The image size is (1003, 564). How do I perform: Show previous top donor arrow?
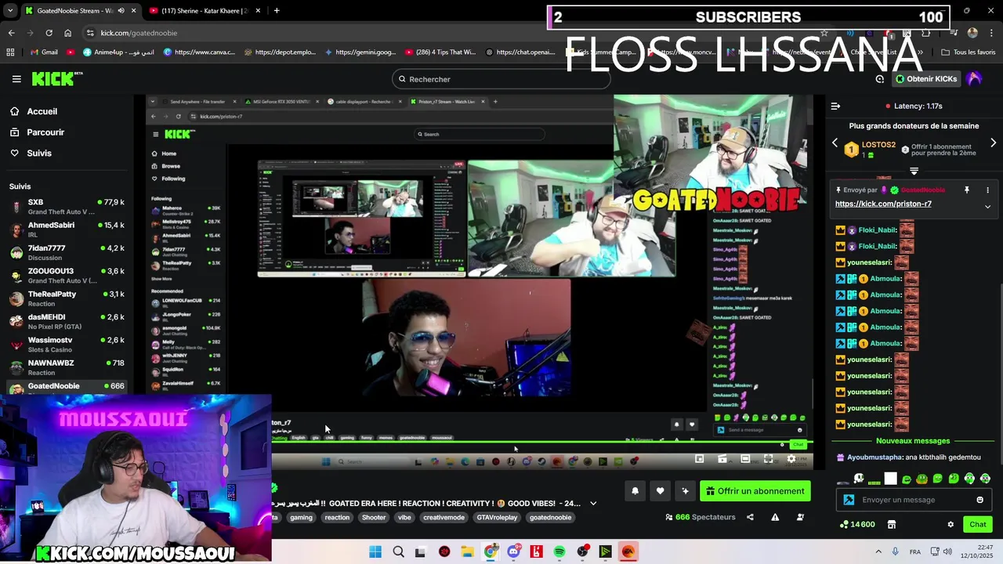click(835, 143)
